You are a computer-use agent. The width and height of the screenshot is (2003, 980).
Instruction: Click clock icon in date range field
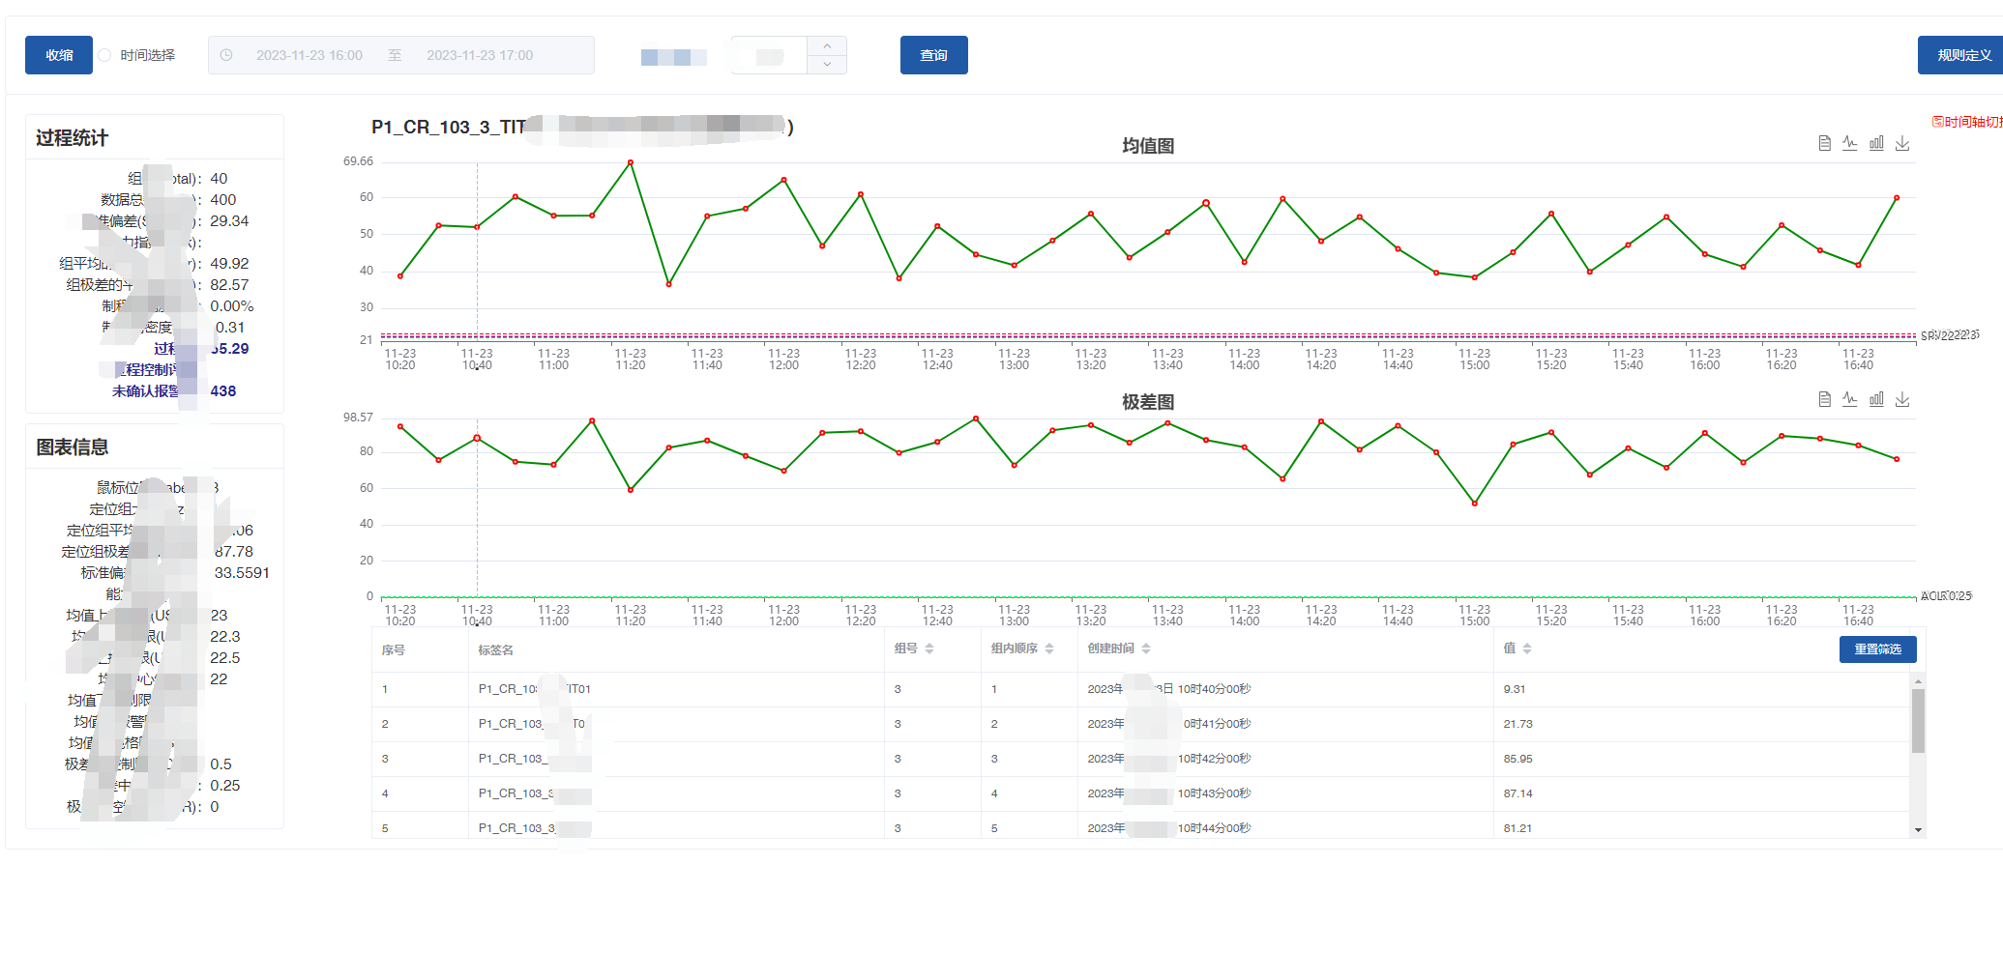[x=226, y=55]
